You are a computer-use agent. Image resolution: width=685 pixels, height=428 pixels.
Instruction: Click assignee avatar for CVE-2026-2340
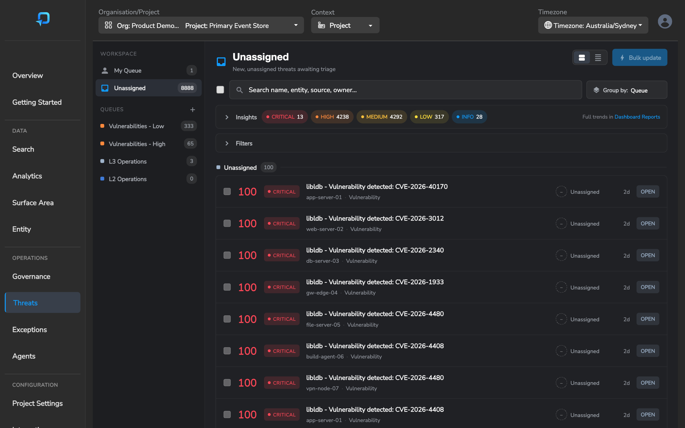tap(561, 256)
